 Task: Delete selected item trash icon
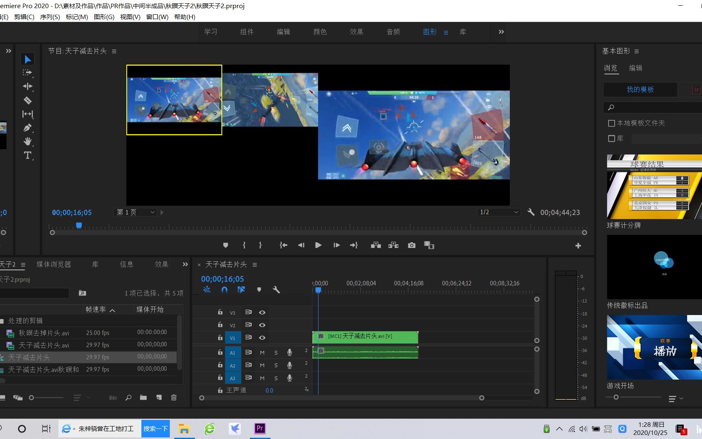[x=174, y=398]
